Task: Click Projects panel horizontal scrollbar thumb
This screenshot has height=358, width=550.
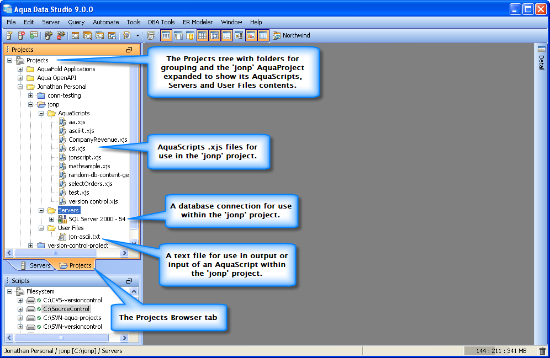Action: tap(56, 253)
